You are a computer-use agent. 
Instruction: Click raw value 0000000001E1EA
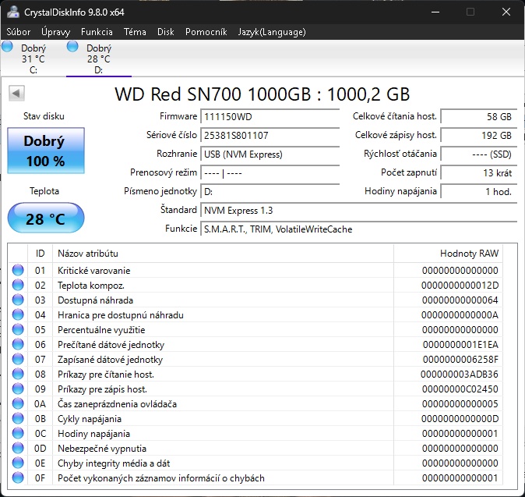pyautogui.click(x=460, y=345)
